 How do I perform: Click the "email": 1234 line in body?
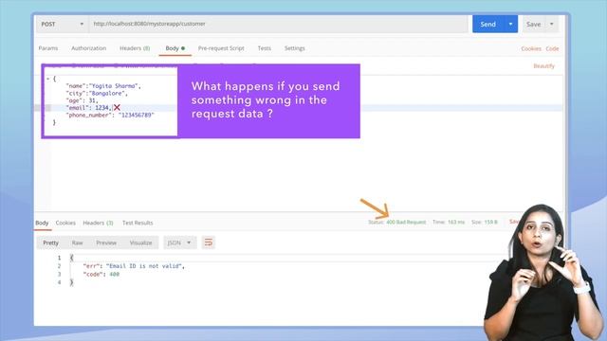pyautogui.click(x=88, y=108)
